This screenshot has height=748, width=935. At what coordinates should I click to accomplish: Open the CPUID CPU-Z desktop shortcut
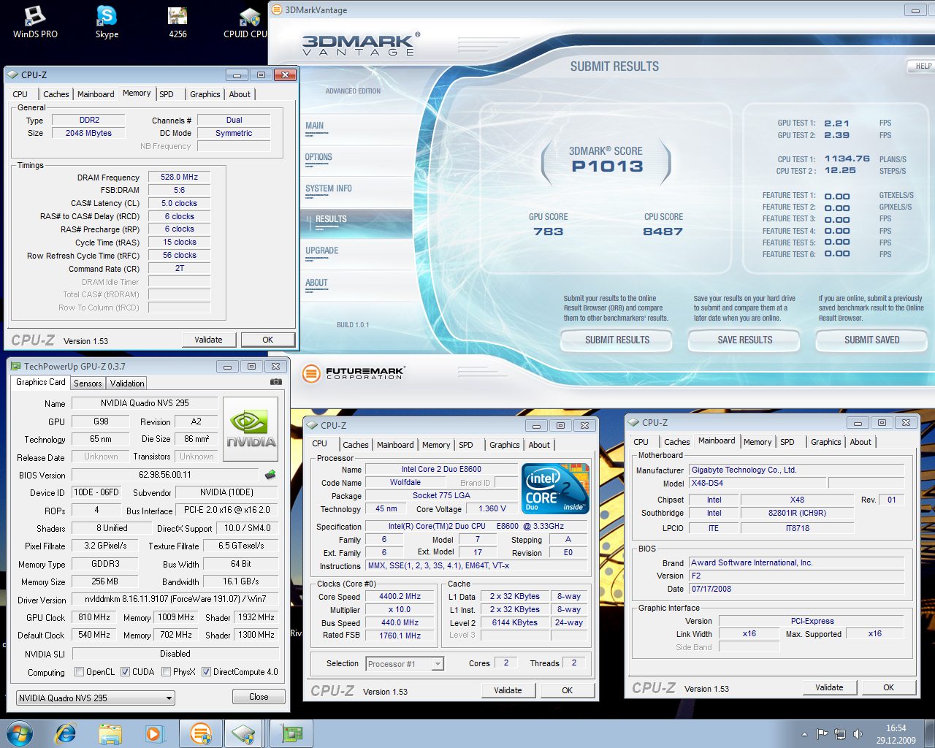click(246, 22)
